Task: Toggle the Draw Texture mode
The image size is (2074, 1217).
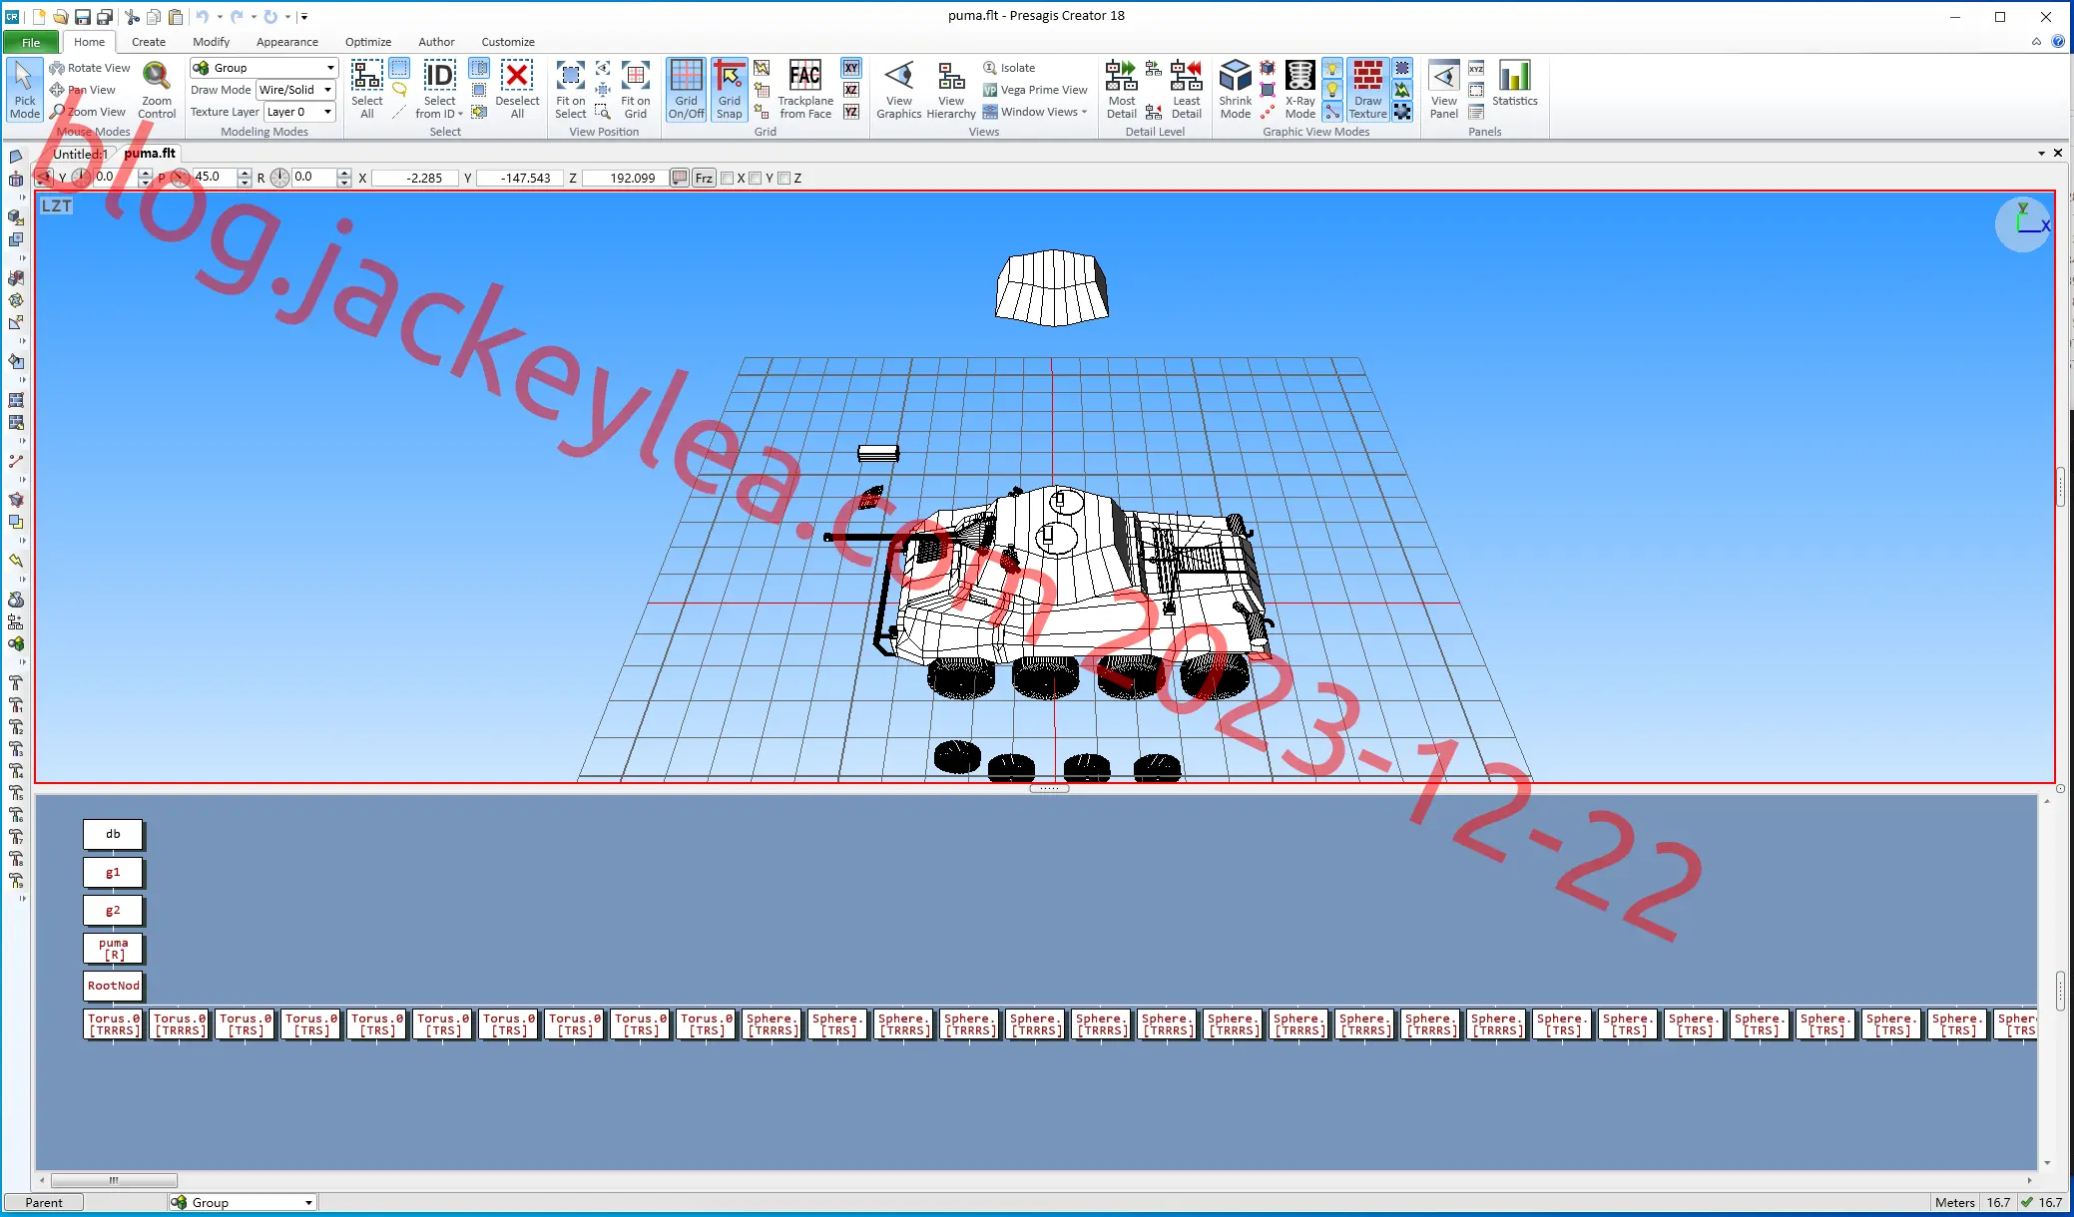Action: pos(1367,89)
